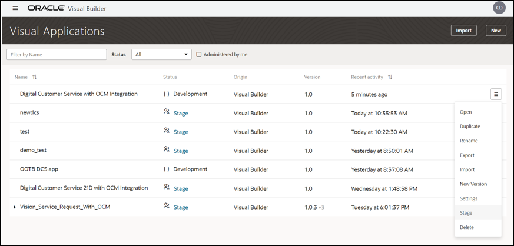Viewport: 514px width, 246px height.
Task: Sort by Recent activity column arrows
Action: (x=390, y=77)
